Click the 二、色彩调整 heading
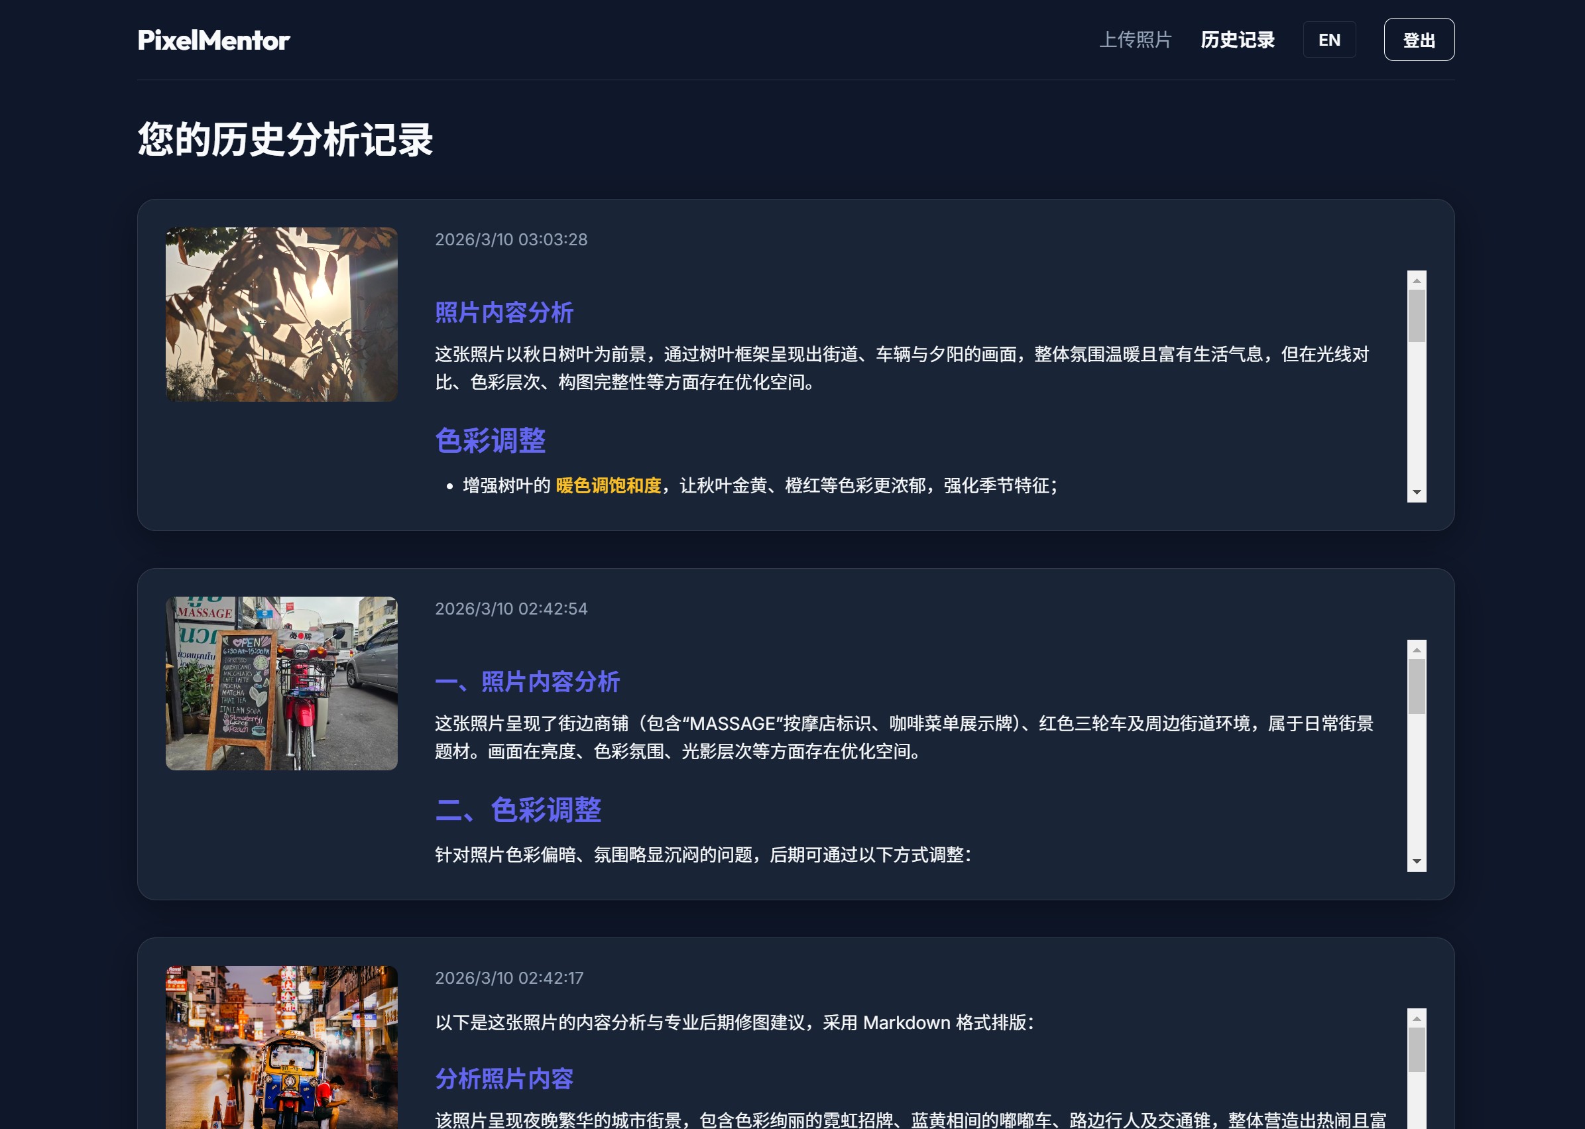This screenshot has width=1585, height=1129. coord(518,810)
